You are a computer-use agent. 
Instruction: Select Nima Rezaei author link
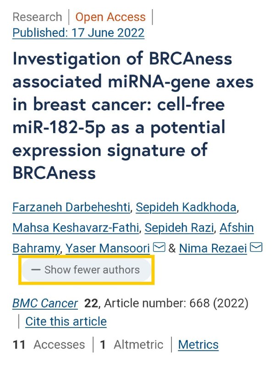coord(213,248)
